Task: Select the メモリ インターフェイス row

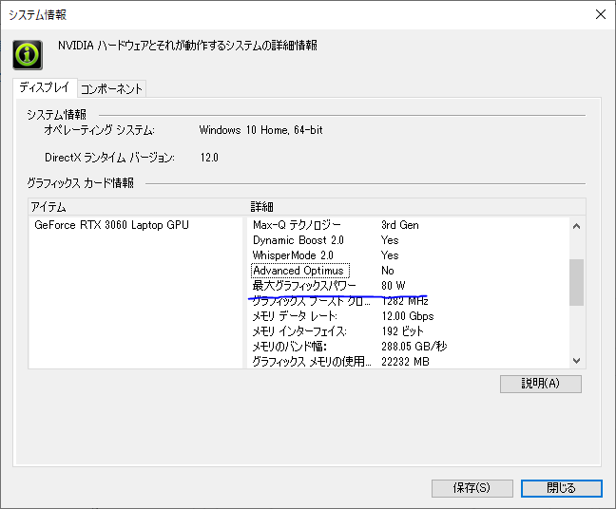Action: (x=409, y=331)
